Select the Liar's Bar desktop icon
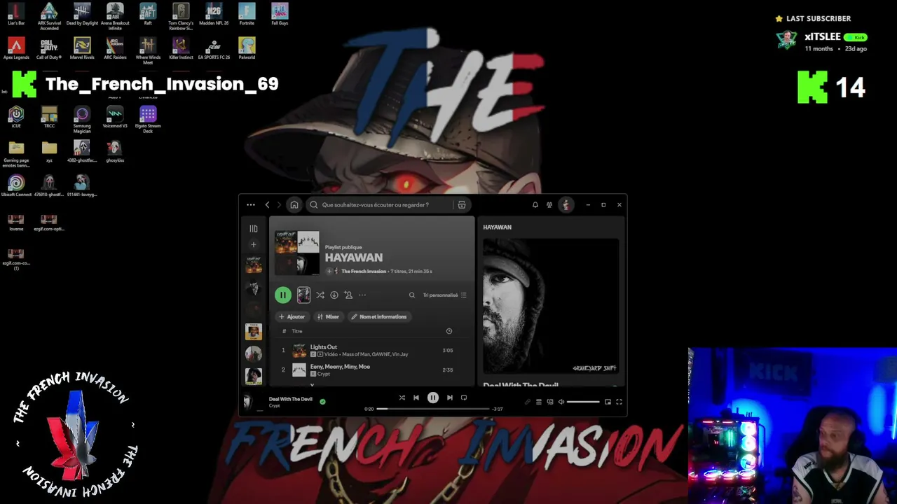The height and width of the screenshot is (504, 897). click(16, 15)
